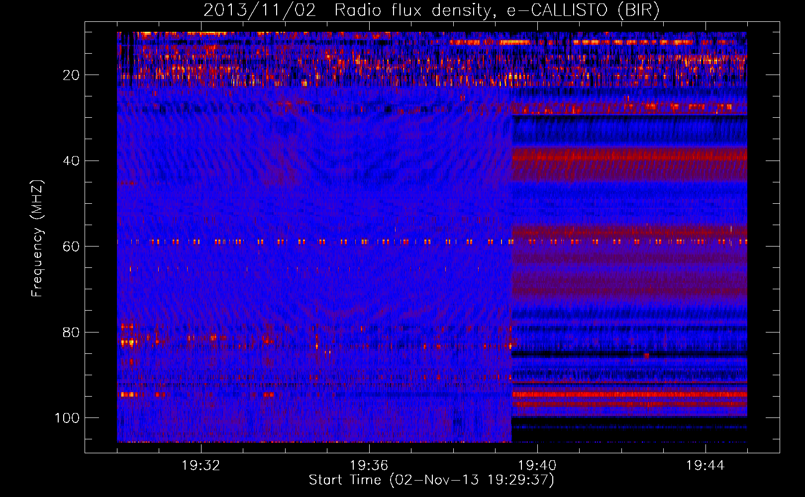Click the 19:44 time tick label
805x497 pixels.
pyautogui.click(x=705, y=466)
